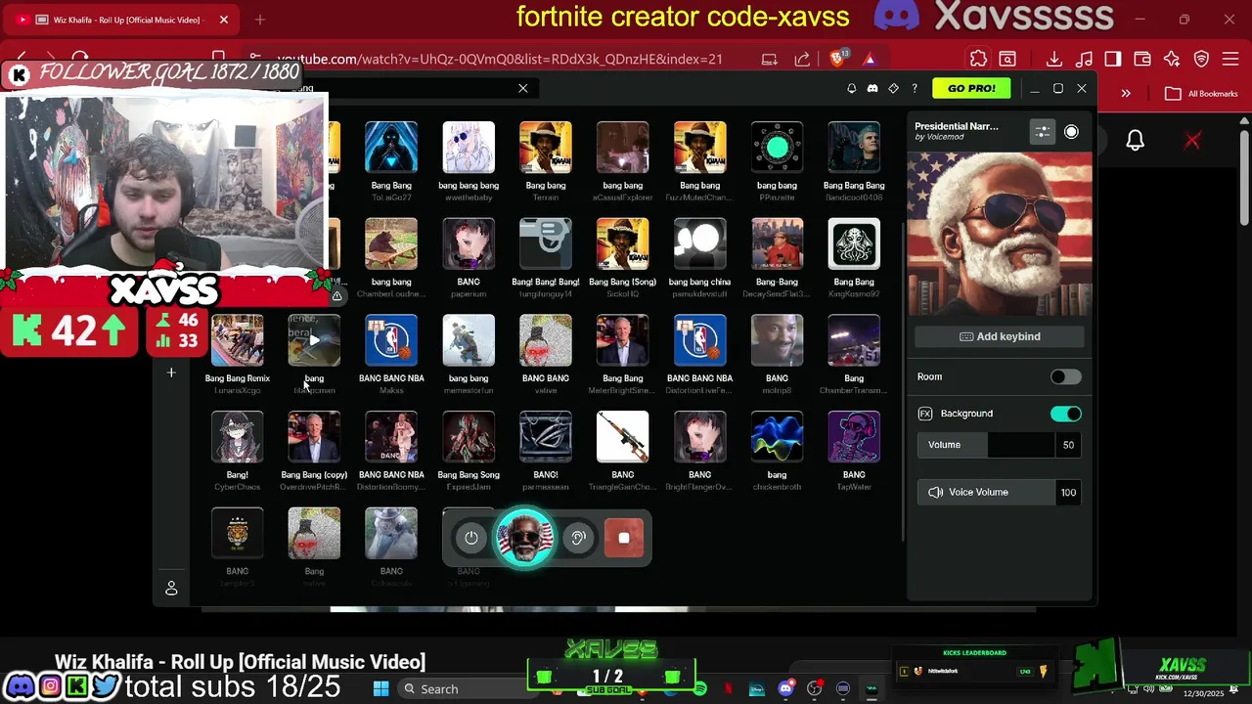Viewport: 1252px width, 704px height.
Task: Open Brave downloads icon
Action: tap(1054, 59)
